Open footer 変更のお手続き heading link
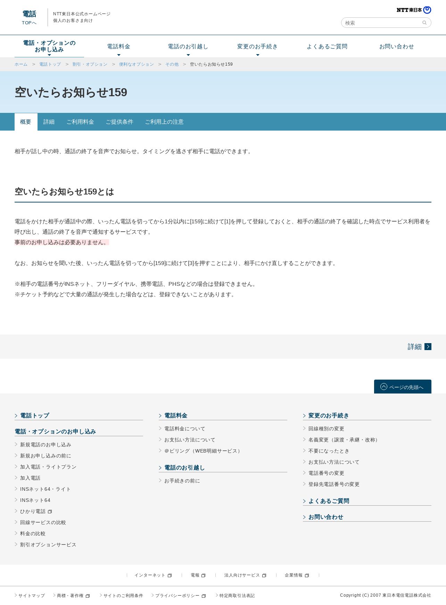This screenshot has height=605, width=446. (329, 415)
